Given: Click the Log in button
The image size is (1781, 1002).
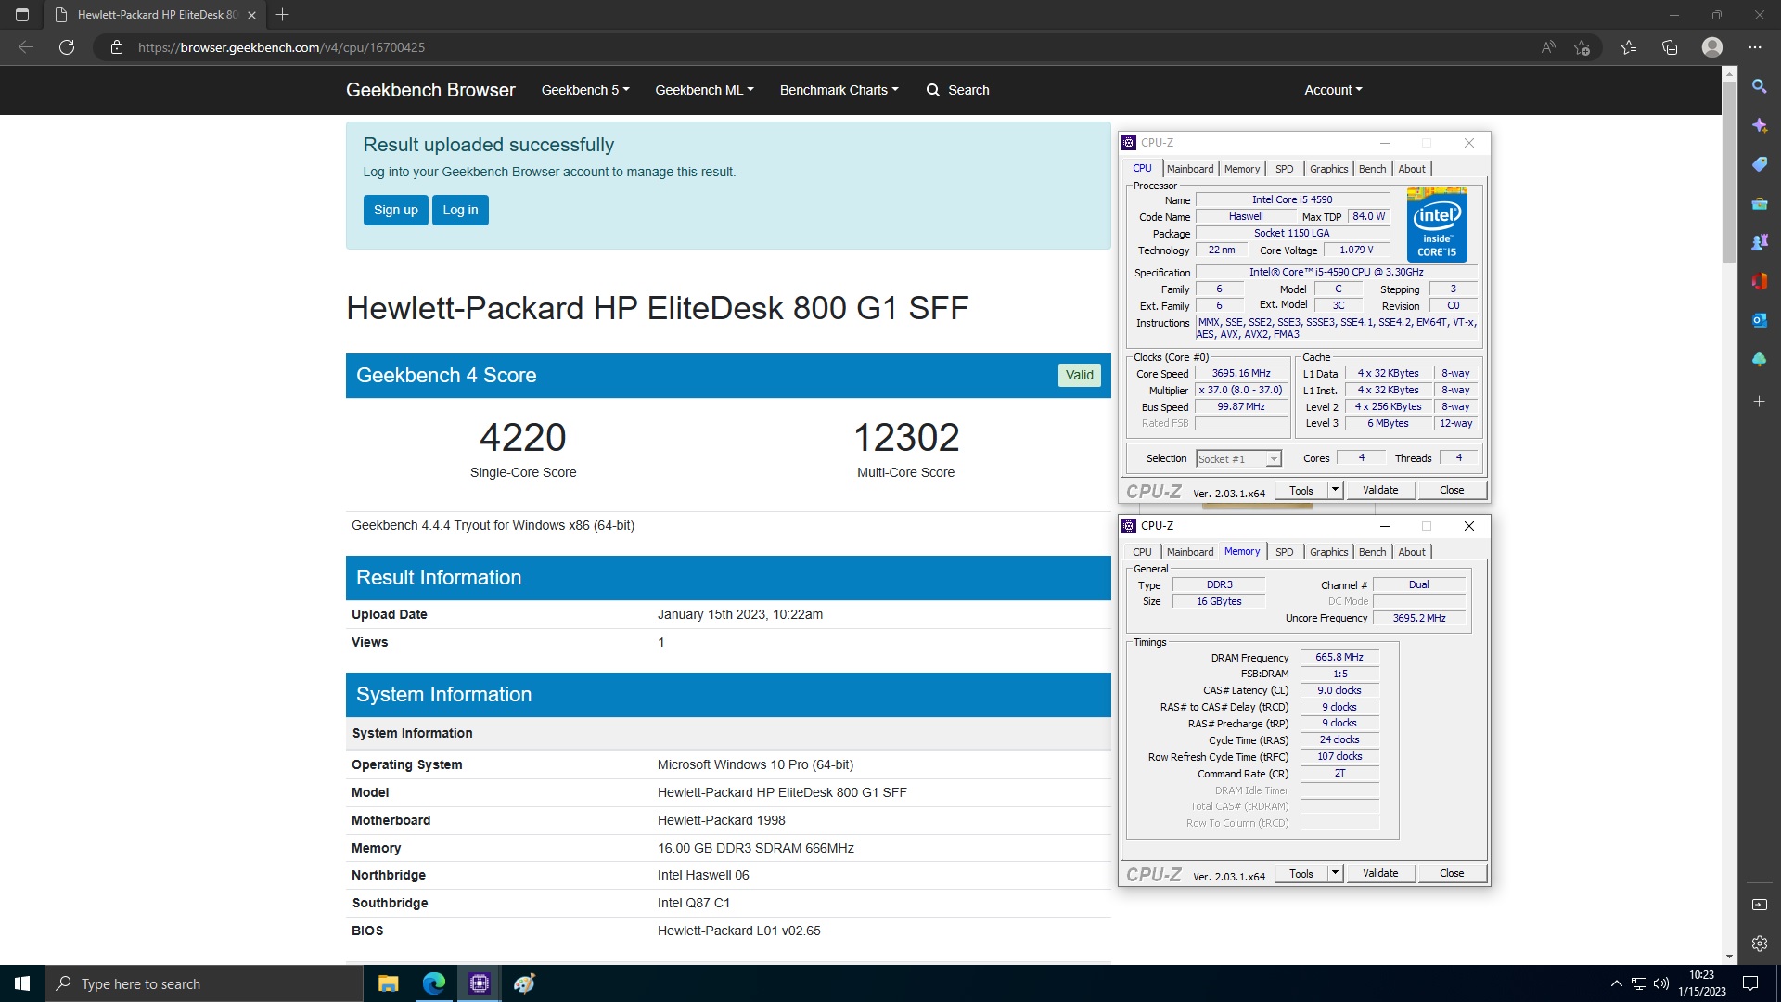Looking at the screenshot, I should coord(460,210).
